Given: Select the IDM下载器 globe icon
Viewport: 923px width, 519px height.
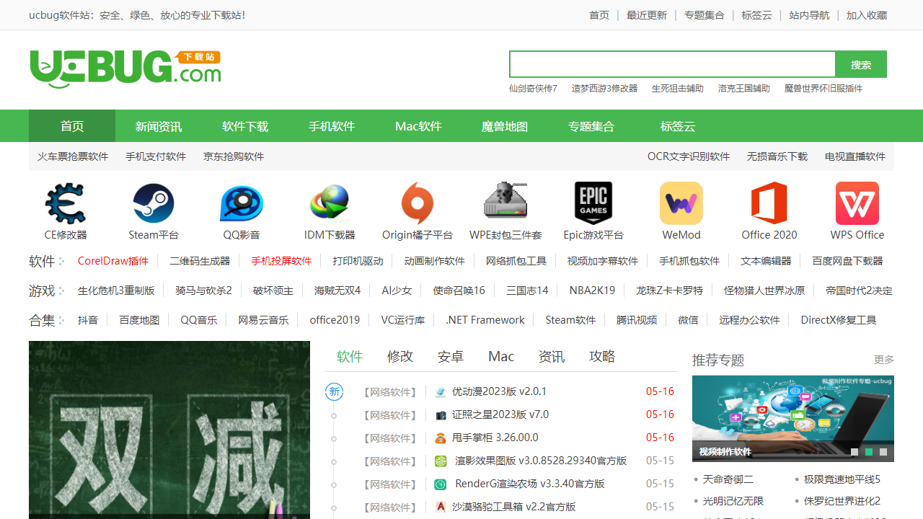Looking at the screenshot, I should [330, 203].
